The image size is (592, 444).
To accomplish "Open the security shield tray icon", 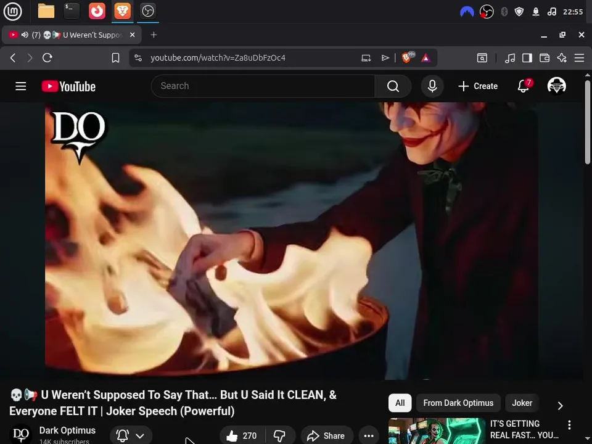I will pos(519,12).
